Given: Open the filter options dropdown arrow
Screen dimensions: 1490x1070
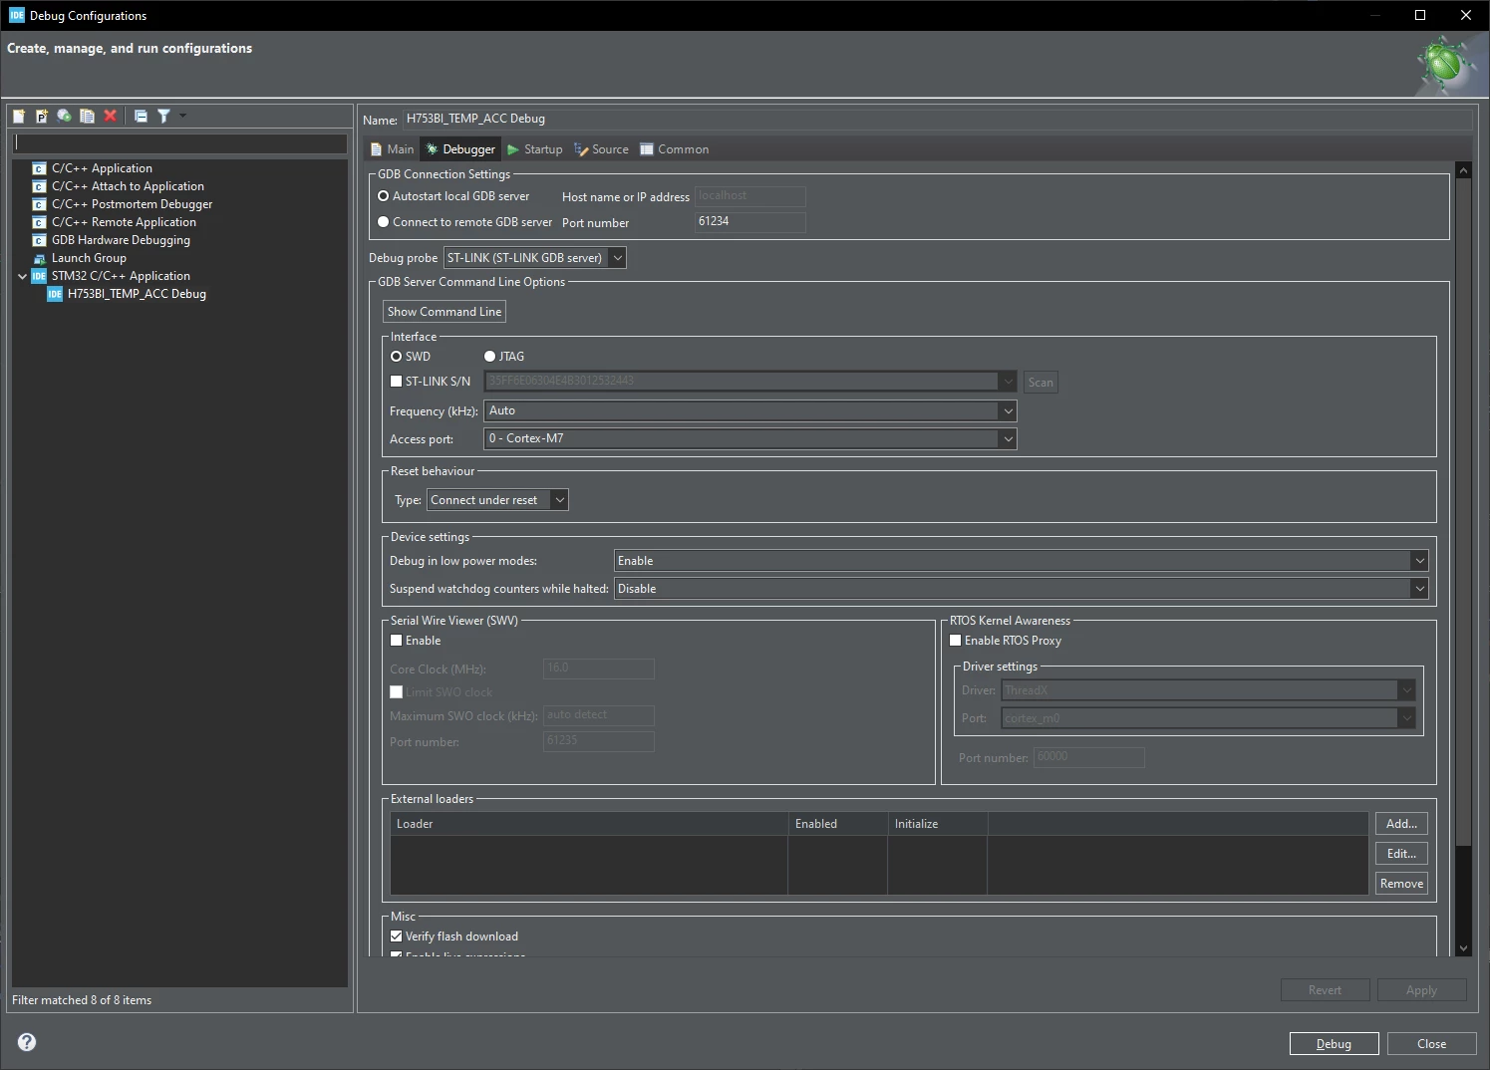Looking at the screenshot, I should 182,116.
